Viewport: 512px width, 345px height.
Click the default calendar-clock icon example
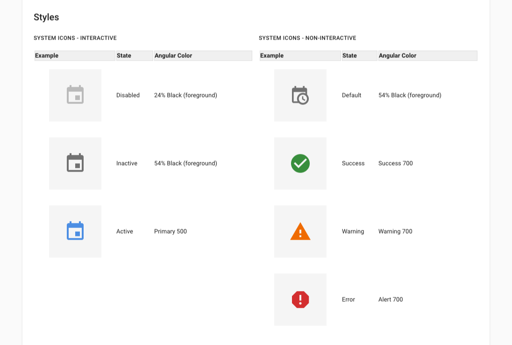[300, 95]
